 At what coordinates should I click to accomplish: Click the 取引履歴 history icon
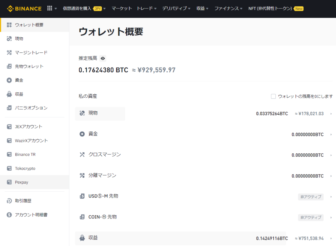(x=9, y=201)
